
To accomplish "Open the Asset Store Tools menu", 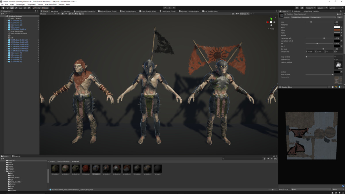I will coord(51,5).
